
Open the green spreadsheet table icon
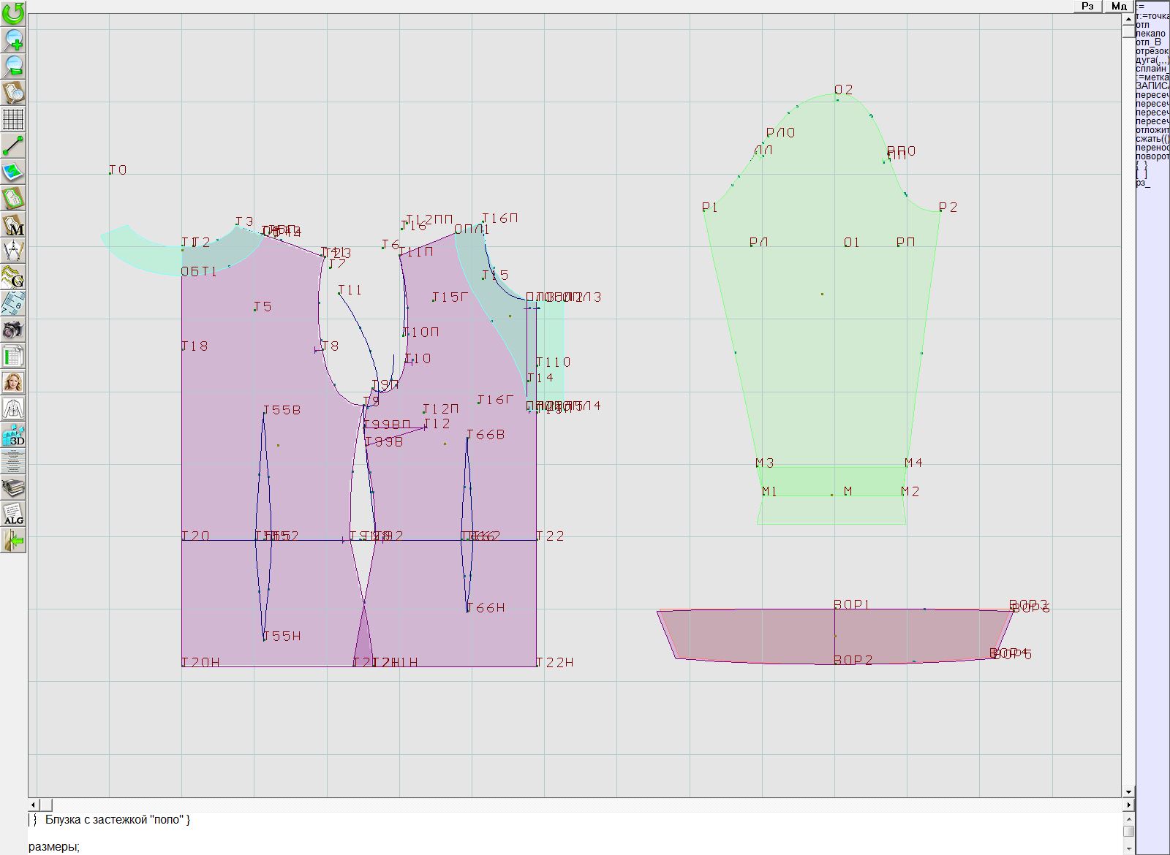[x=13, y=356]
